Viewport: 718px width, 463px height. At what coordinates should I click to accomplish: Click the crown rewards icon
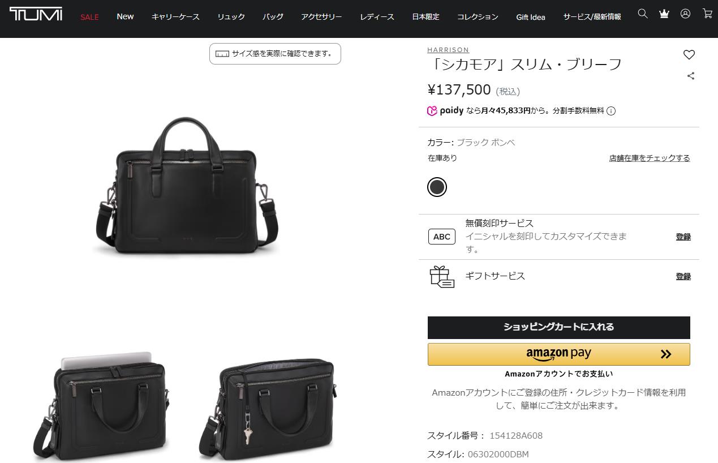664,14
